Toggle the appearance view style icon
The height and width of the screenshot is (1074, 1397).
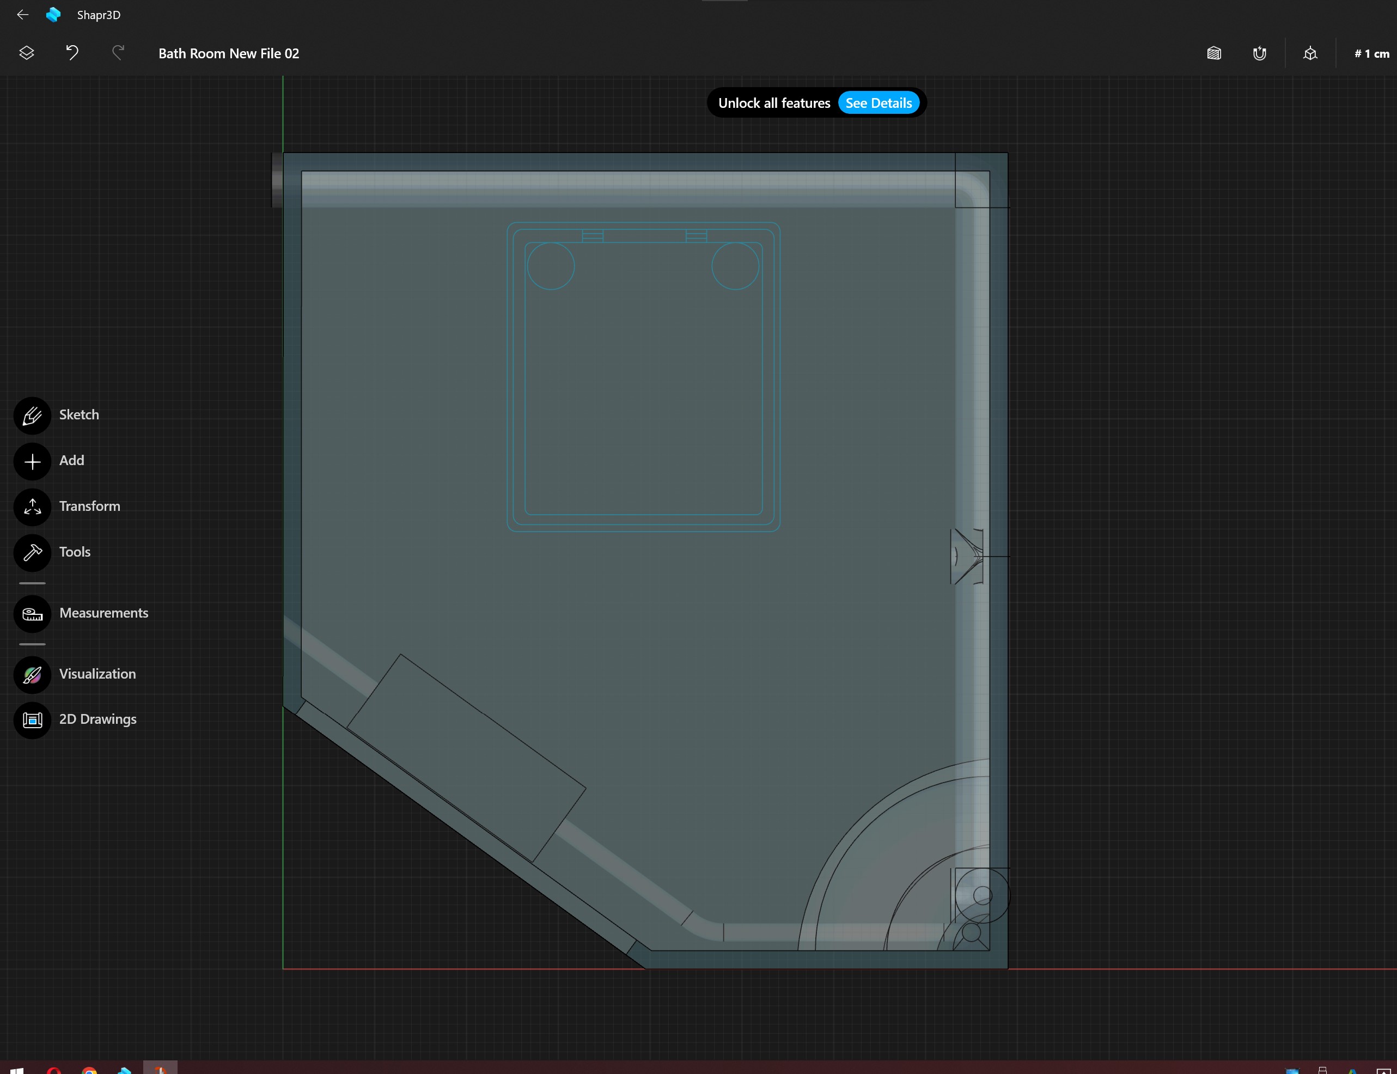click(1214, 54)
